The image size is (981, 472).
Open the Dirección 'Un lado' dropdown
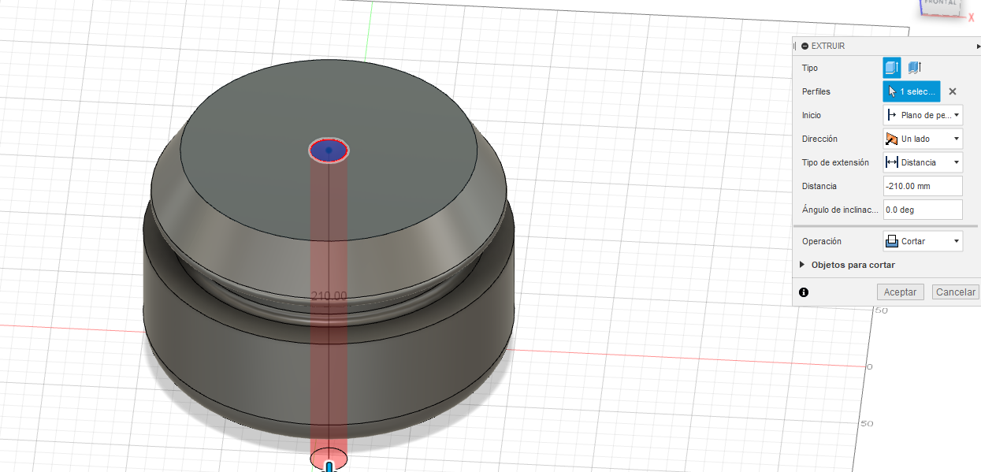923,139
